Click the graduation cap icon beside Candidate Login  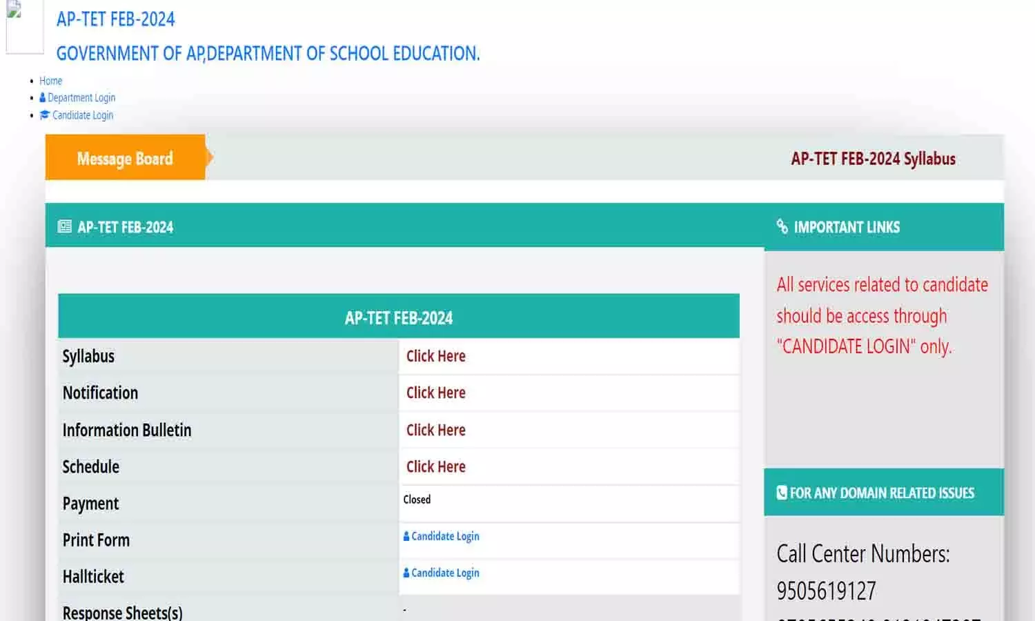(44, 115)
